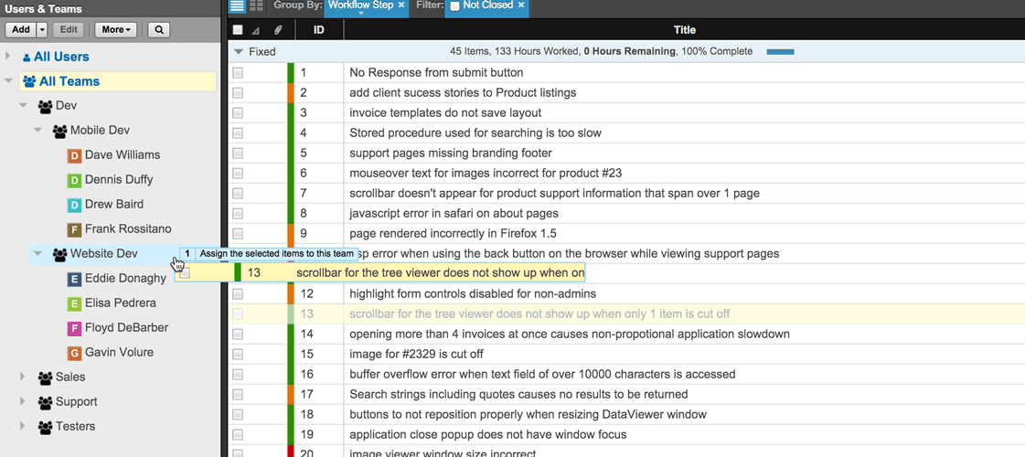This screenshot has height=457, width=1025.
Task: Click Dennis Duffy's green avatar icon
Action: tap(75, 180)
